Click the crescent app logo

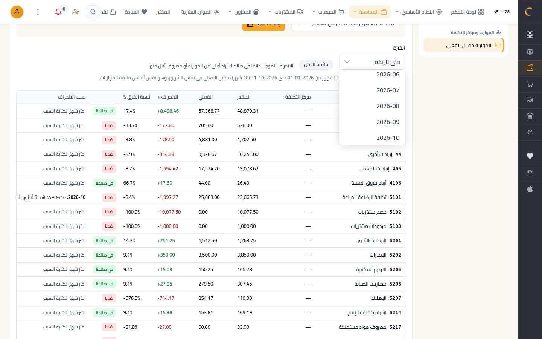[528, 12]
